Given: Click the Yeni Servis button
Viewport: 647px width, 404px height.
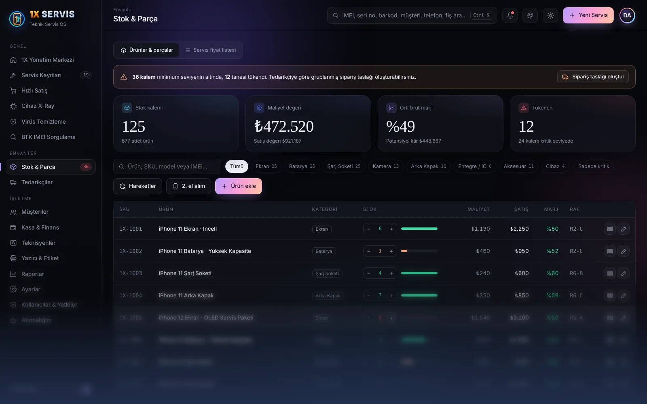Looking at the screenshot, I should coord(588,15).
